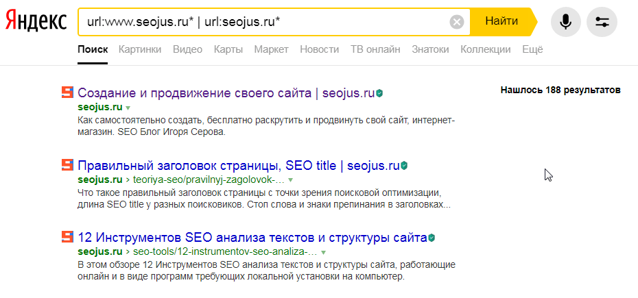Click snippet 'Что такое правильный заголовок страницы'
Screen dimensions: 638x298
pyautogui.click(x=264, y=198)
